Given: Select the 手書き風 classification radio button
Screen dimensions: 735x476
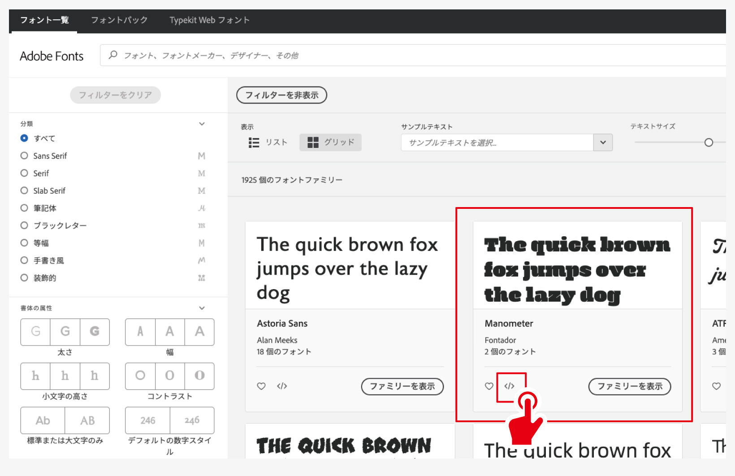Looking at the screenshot, I should [x=24, y=260].
